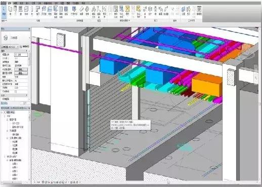Open the work plane Viewer tool
The image size is (262, 187).
click(x=199, y=11)
